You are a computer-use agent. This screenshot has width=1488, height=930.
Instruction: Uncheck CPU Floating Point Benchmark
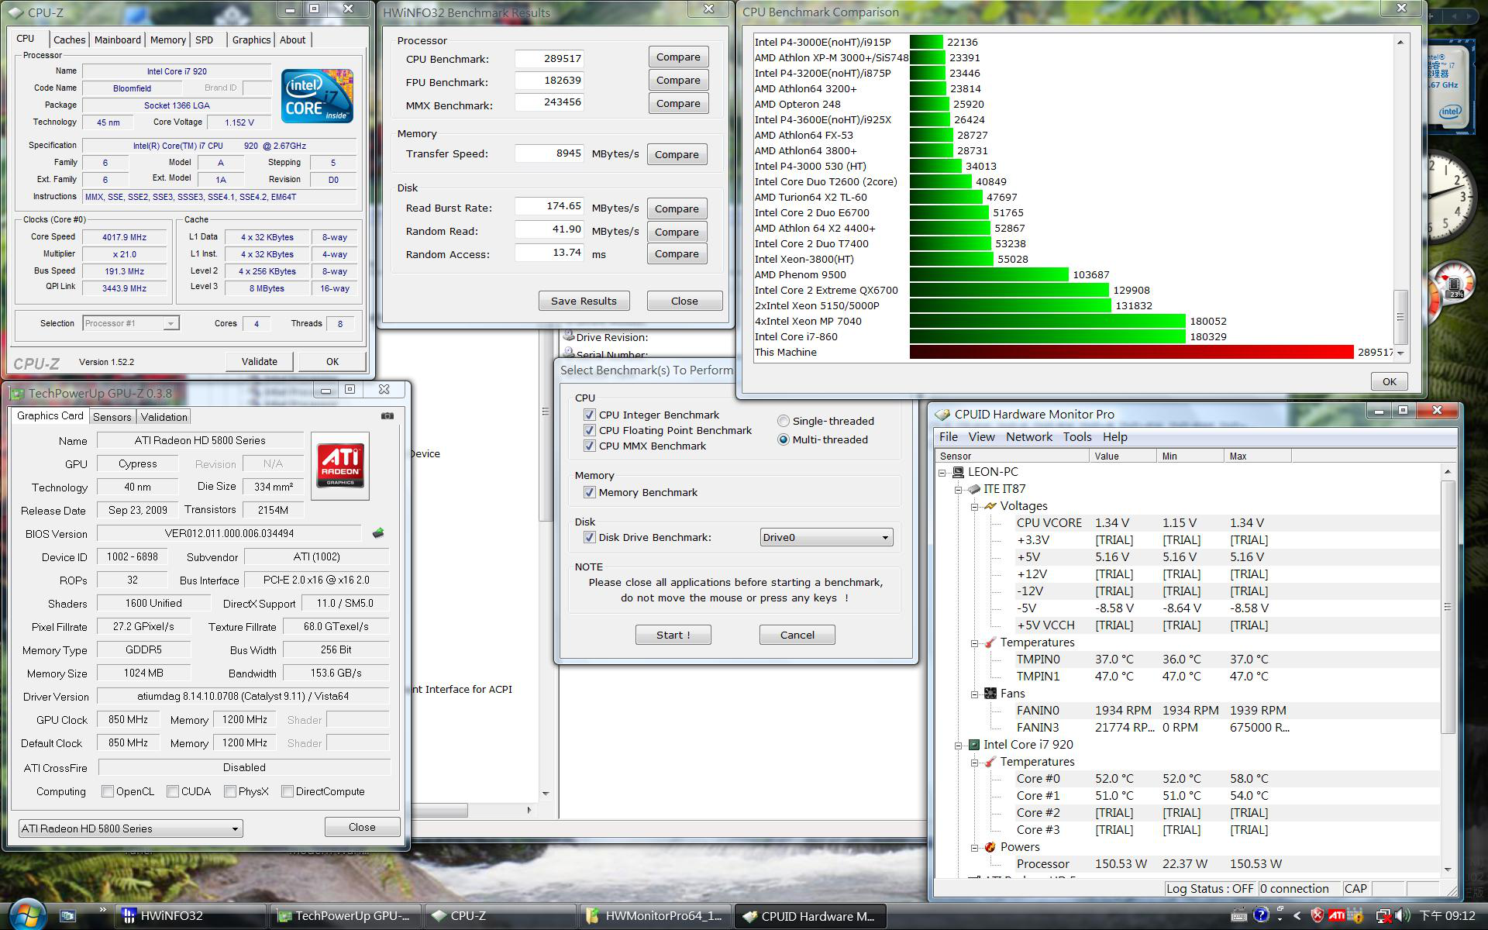[590, 431]
